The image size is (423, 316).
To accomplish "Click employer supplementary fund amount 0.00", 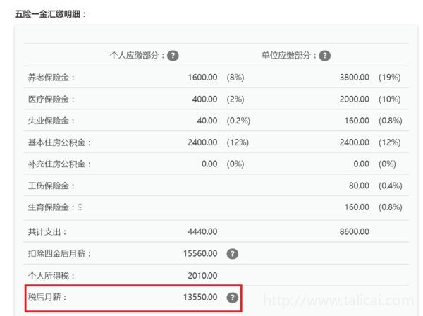I will coord(362,164).
